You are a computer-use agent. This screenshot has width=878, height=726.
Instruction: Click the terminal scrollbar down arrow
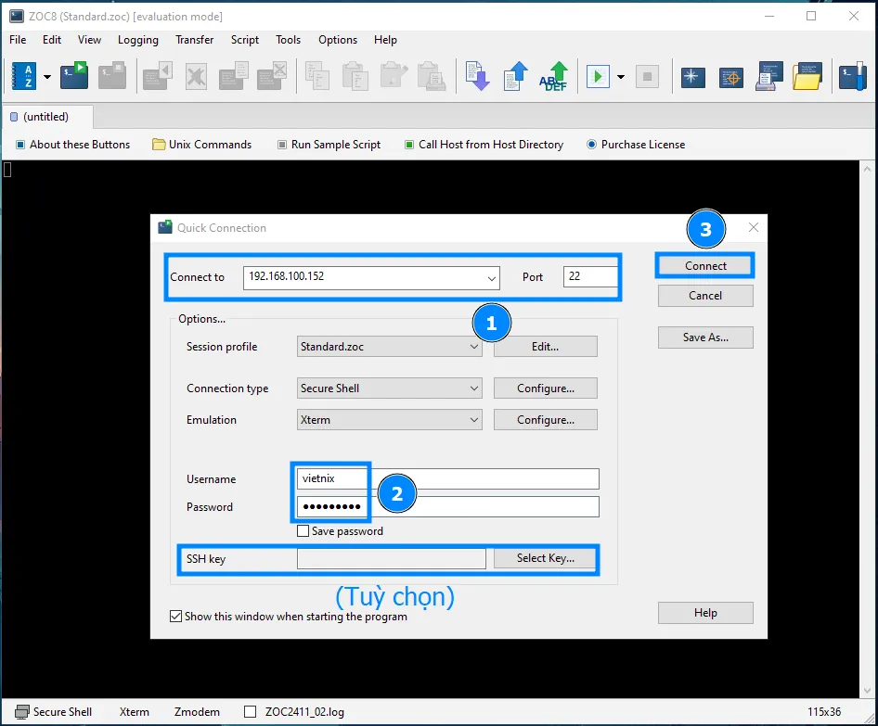(x=868, y=691)
